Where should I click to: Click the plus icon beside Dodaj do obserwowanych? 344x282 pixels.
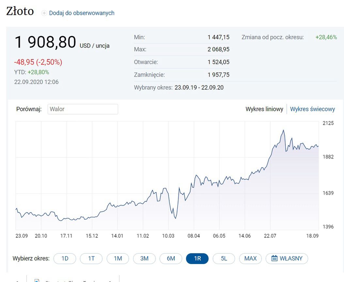tap(44, 13)
